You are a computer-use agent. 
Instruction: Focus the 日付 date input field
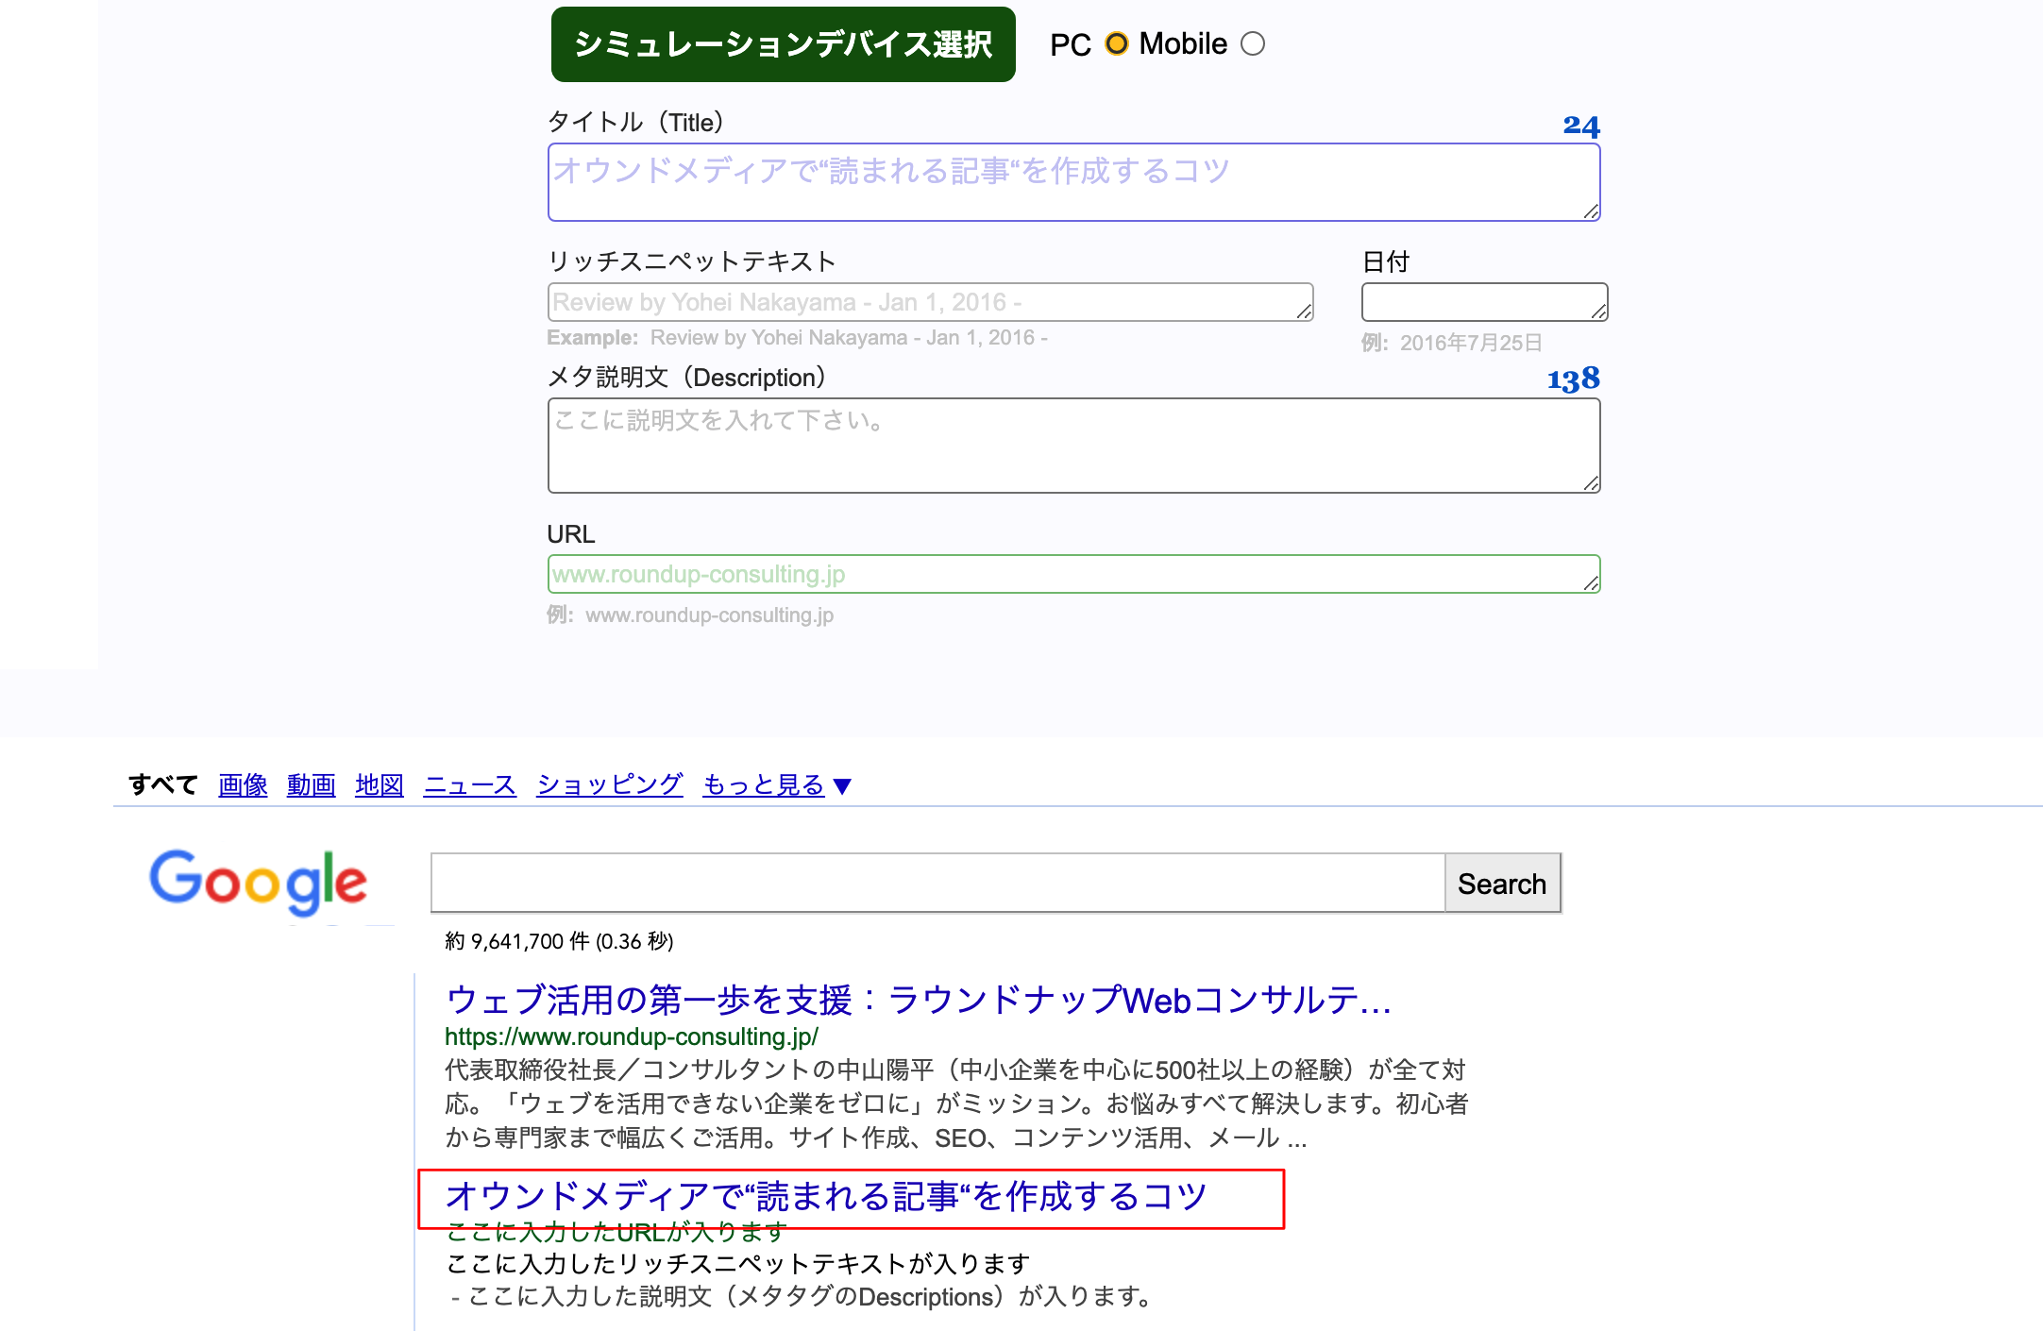pos(1484,302)
